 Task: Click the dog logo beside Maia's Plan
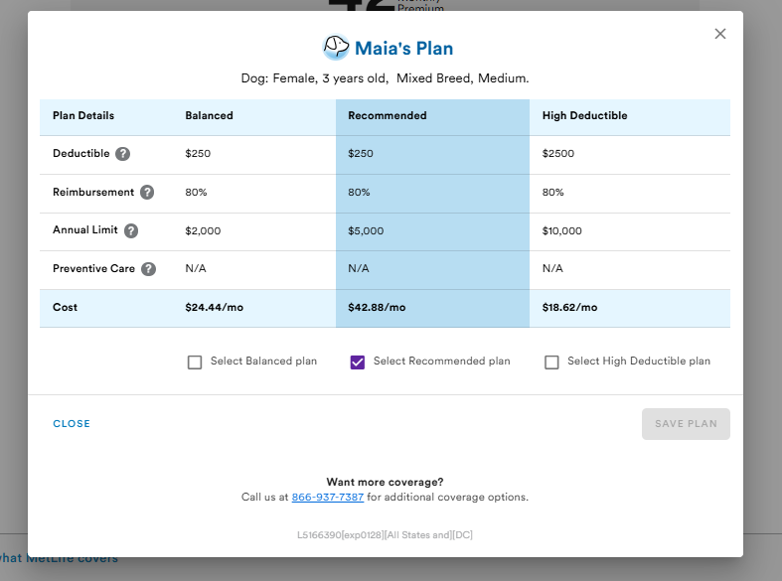click(336, 48)
